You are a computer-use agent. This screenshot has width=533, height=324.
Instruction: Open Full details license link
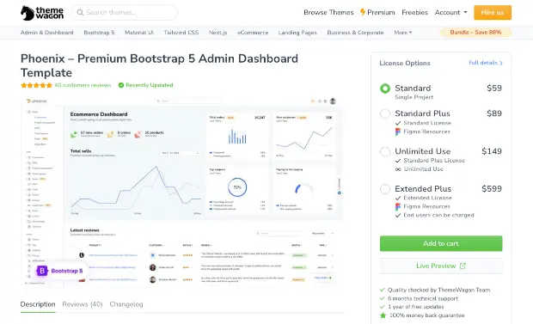(486, 63)
